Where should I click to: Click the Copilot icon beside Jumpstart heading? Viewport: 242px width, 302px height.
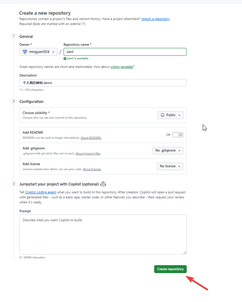103,184
